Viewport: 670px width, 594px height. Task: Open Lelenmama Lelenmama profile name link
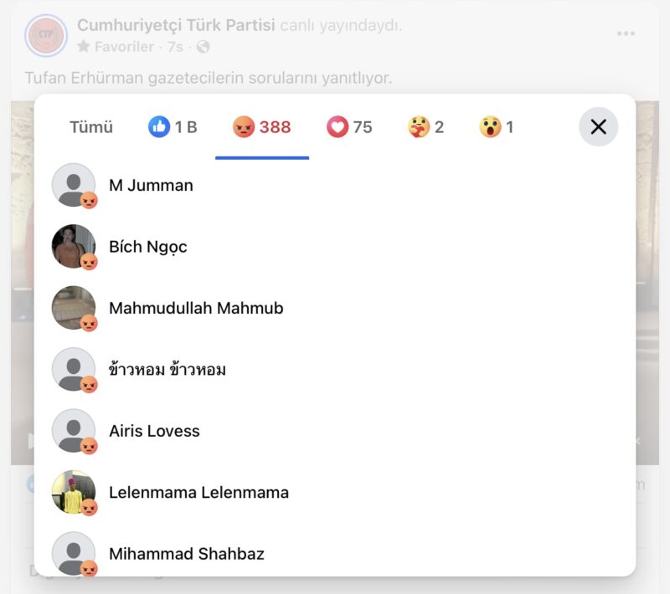[198, 493]
